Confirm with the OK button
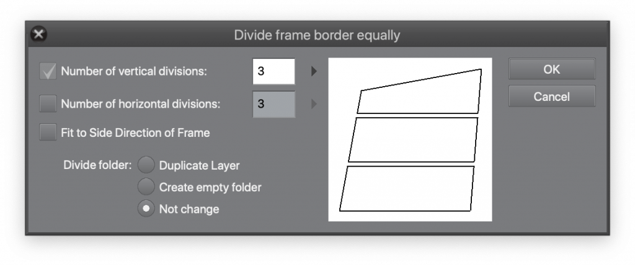635x265 pixels. point(552,69)
